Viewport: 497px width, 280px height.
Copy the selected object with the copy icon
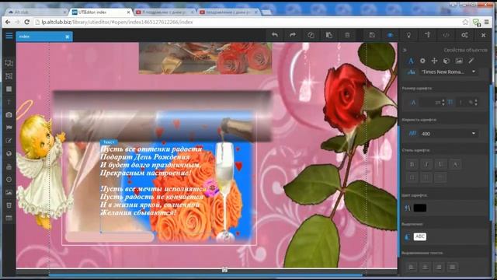[311, 35]
